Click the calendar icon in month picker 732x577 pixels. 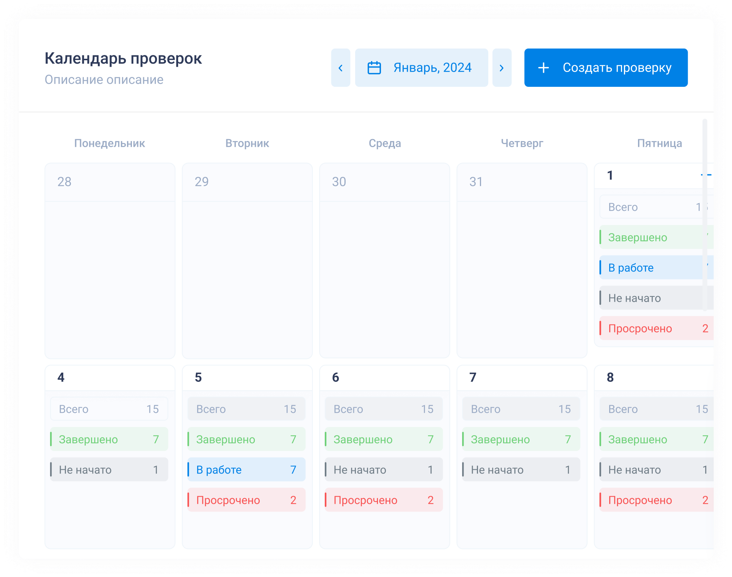point(374,68)
